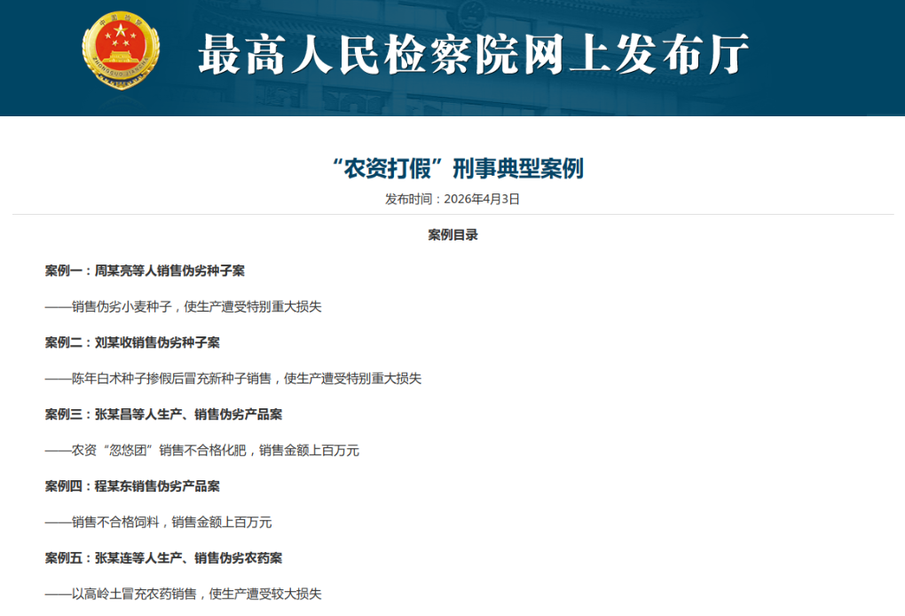Click the "发布时间" label
Viewport: 905px width, 616px height.
click(x=410, y=199)
